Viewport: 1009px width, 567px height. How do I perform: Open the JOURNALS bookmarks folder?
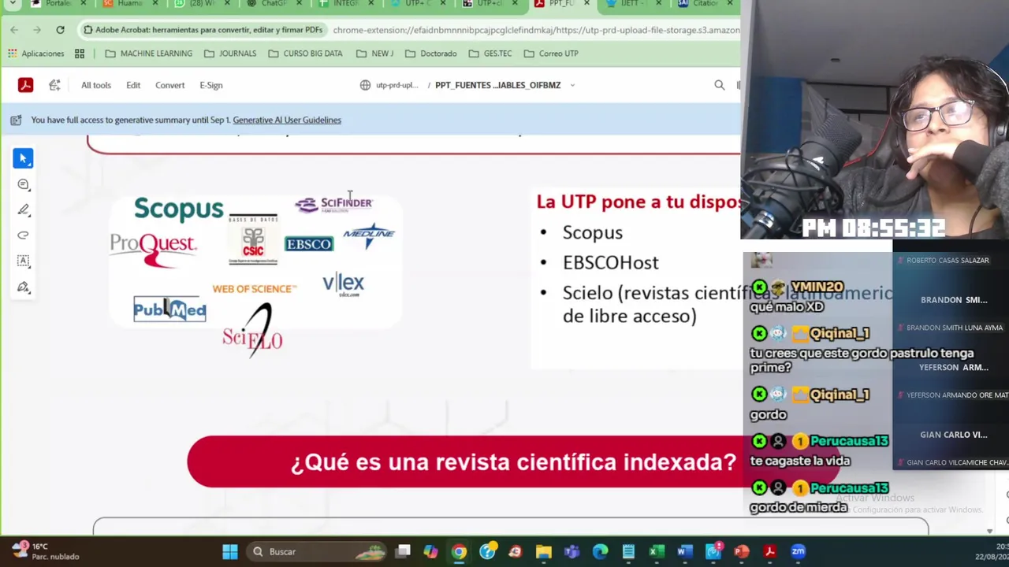coord(229,54)
